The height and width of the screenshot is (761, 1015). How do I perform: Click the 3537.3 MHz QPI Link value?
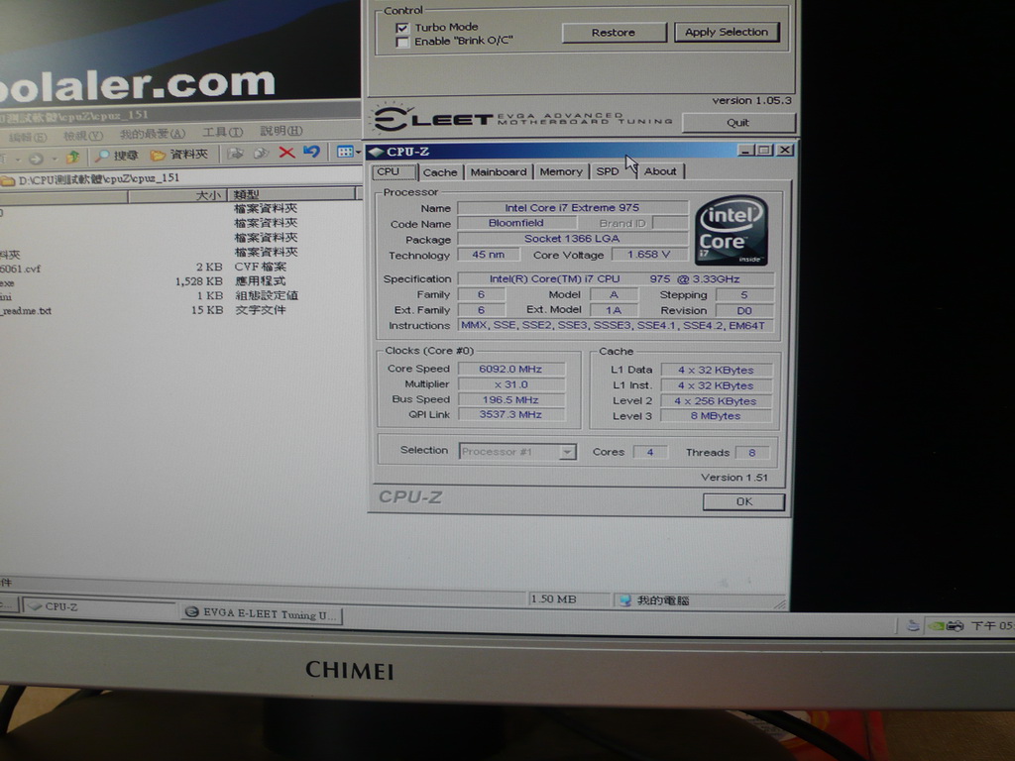(x=510, y=414)
